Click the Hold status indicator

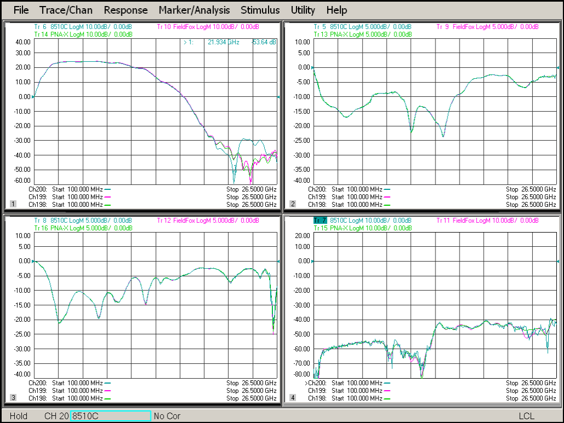[x=19, y=416]
